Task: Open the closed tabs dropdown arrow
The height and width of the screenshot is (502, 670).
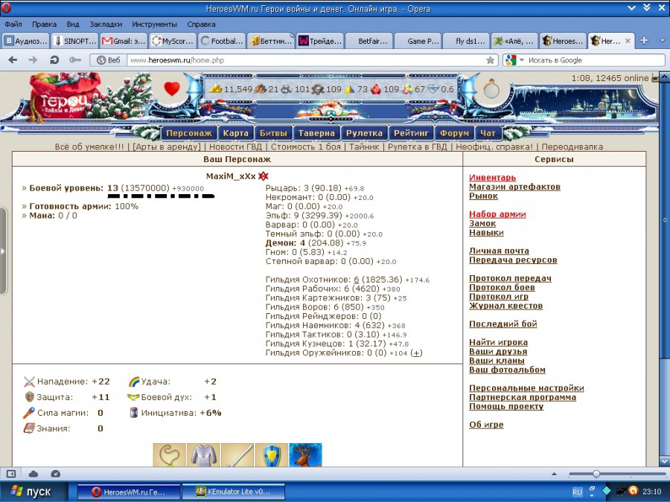Action: click(x=663, y=41)
